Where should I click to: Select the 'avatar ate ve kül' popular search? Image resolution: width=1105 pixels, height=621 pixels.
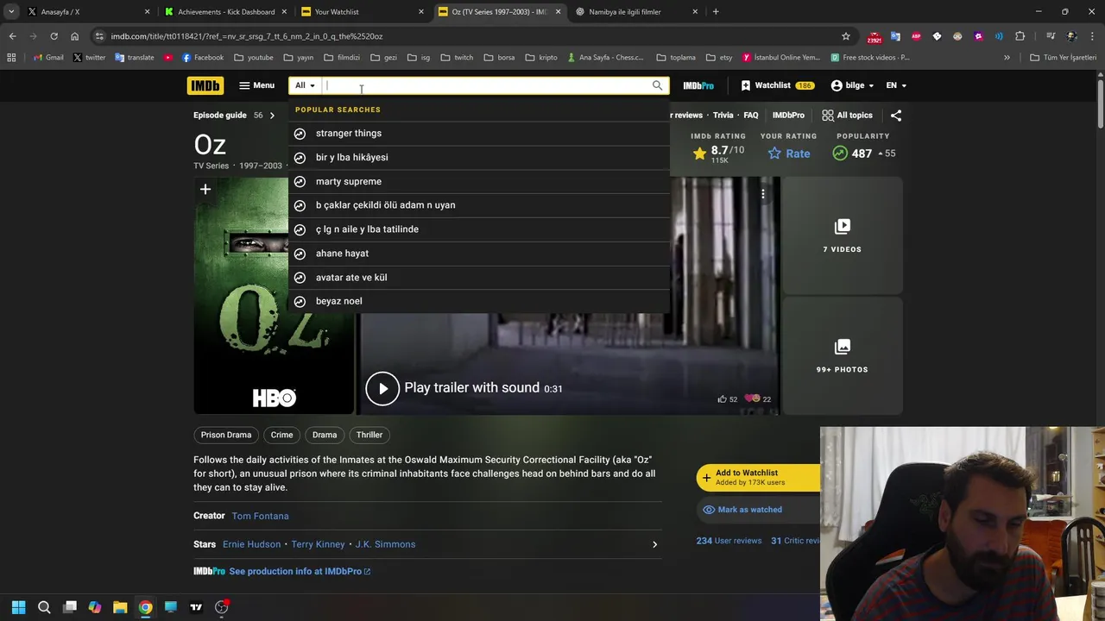pos(479,278)
